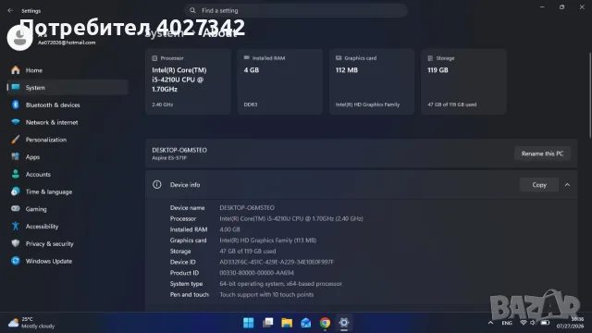Click the Accessibility figure icon

(16, 226)
